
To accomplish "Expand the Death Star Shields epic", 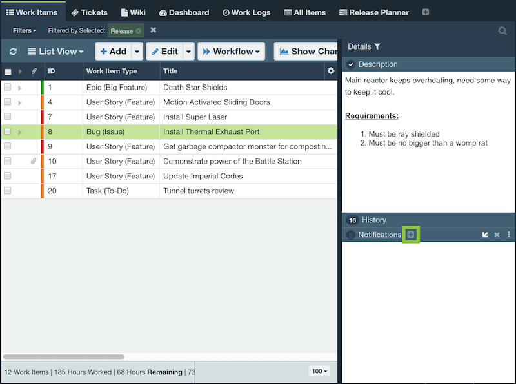I will coord(20,88).
